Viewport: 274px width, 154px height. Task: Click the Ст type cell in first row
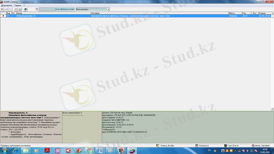click(9, 16)
